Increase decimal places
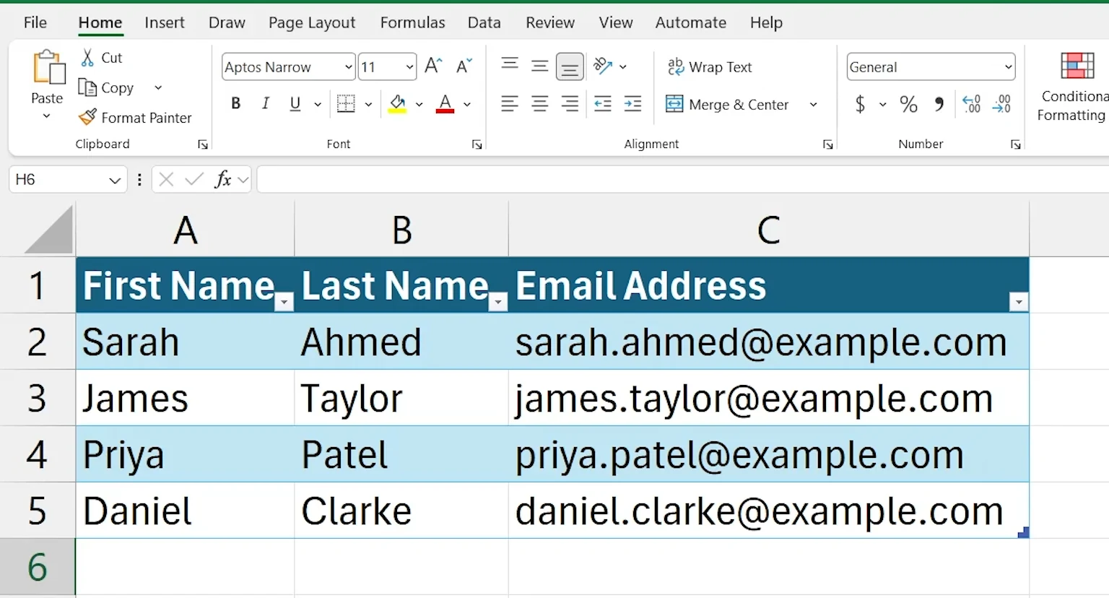Viewport: 1109px width, 598px height. tap(972, 105)
